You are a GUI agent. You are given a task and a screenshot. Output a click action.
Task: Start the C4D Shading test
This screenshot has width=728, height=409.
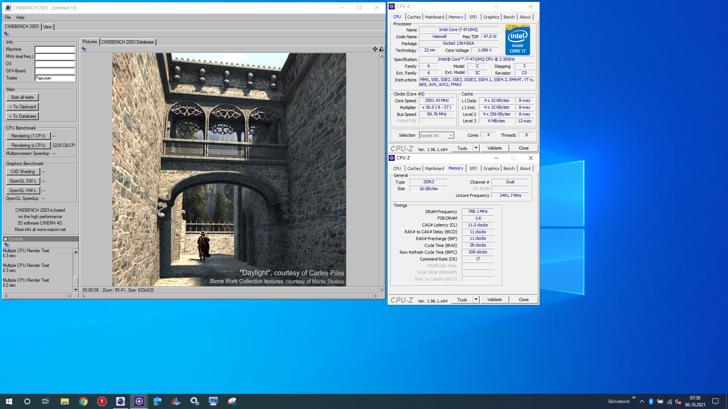click(23, 172)
